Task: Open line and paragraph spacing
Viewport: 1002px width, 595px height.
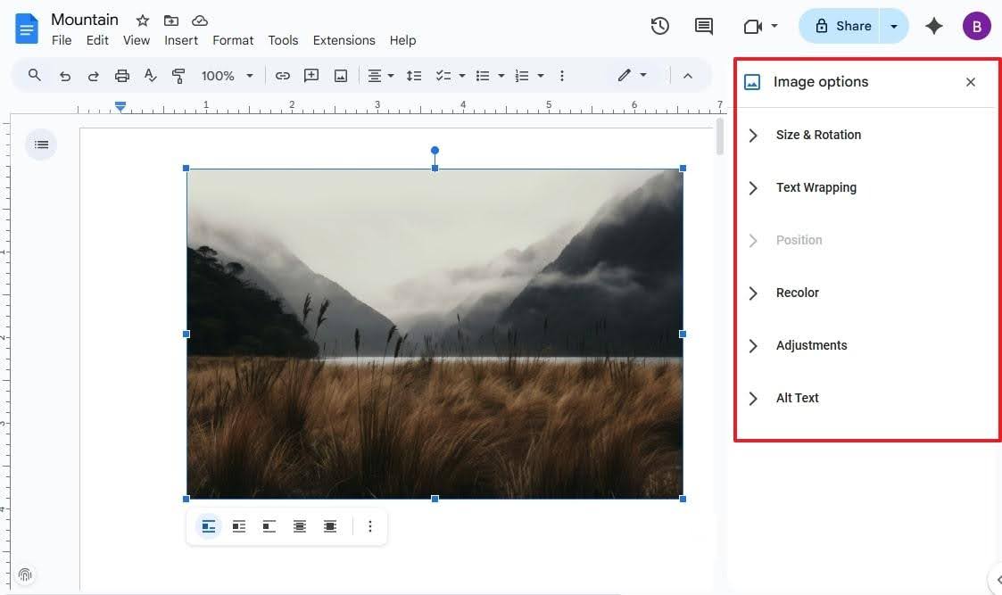Action: [414, 76]
